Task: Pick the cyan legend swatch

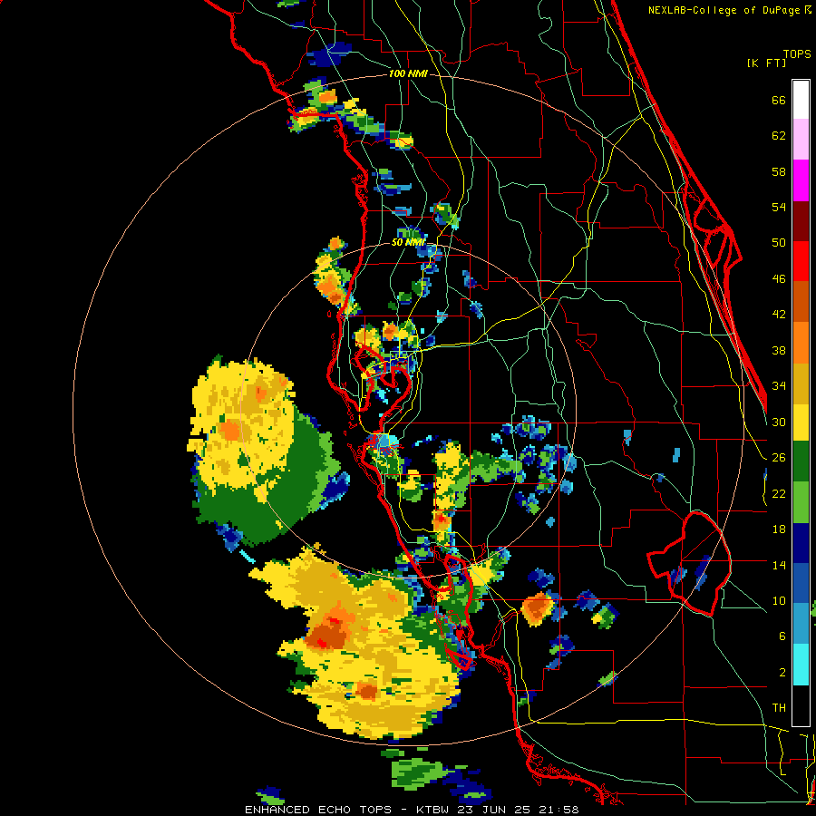Action: tap(801, 665)
